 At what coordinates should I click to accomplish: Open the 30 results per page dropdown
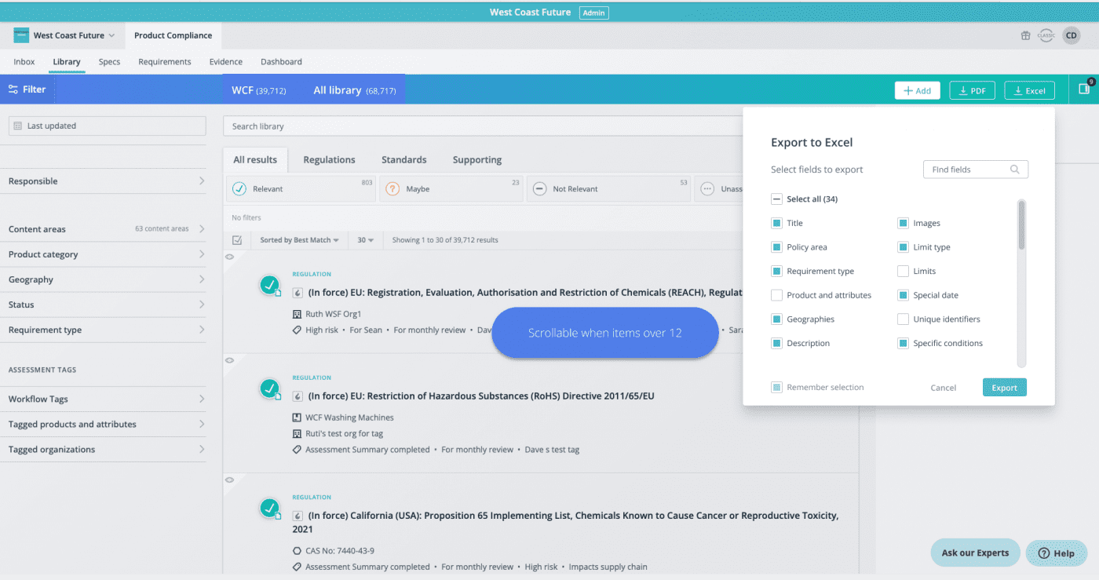[364, 240]
